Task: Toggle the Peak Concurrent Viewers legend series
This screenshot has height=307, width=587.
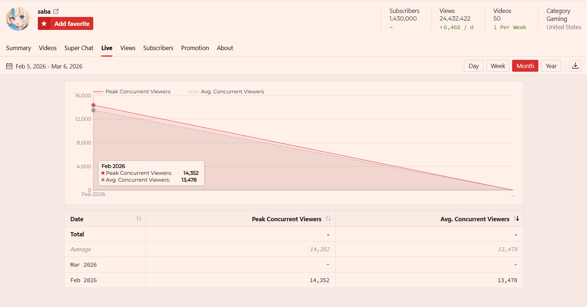Action: pos(132,92)
